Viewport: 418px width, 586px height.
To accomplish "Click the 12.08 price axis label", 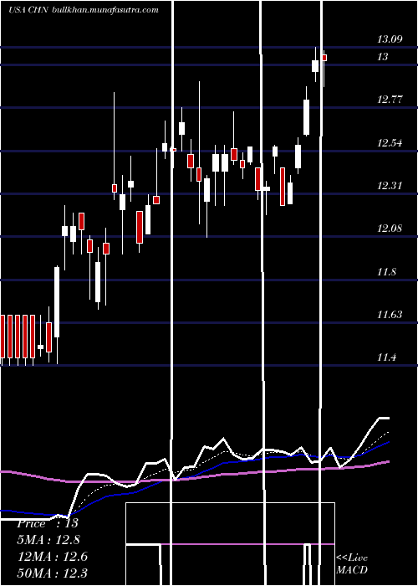I will tap(390, 228).
